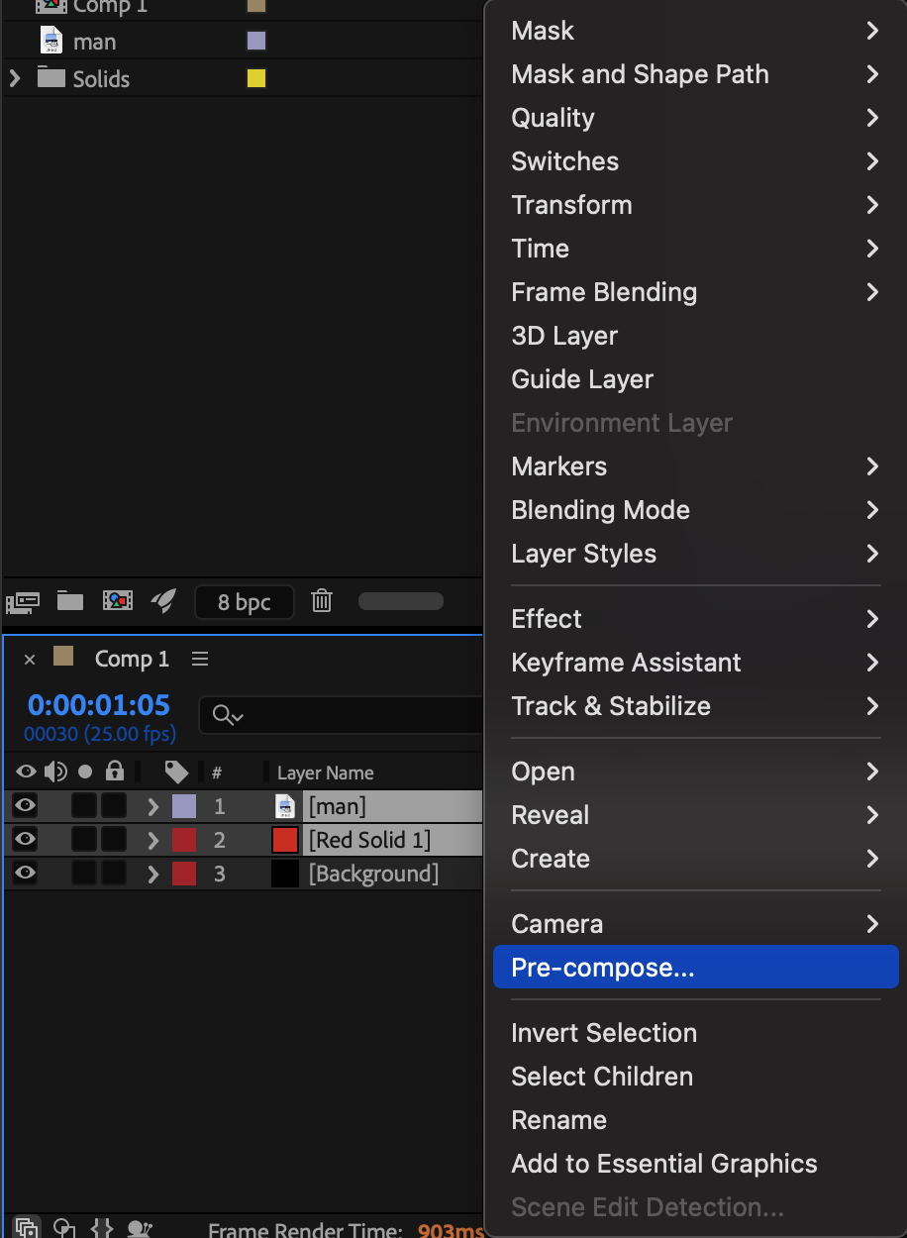Expand the Solids folder
The image size is (907, 1238).
coord(14,78)
